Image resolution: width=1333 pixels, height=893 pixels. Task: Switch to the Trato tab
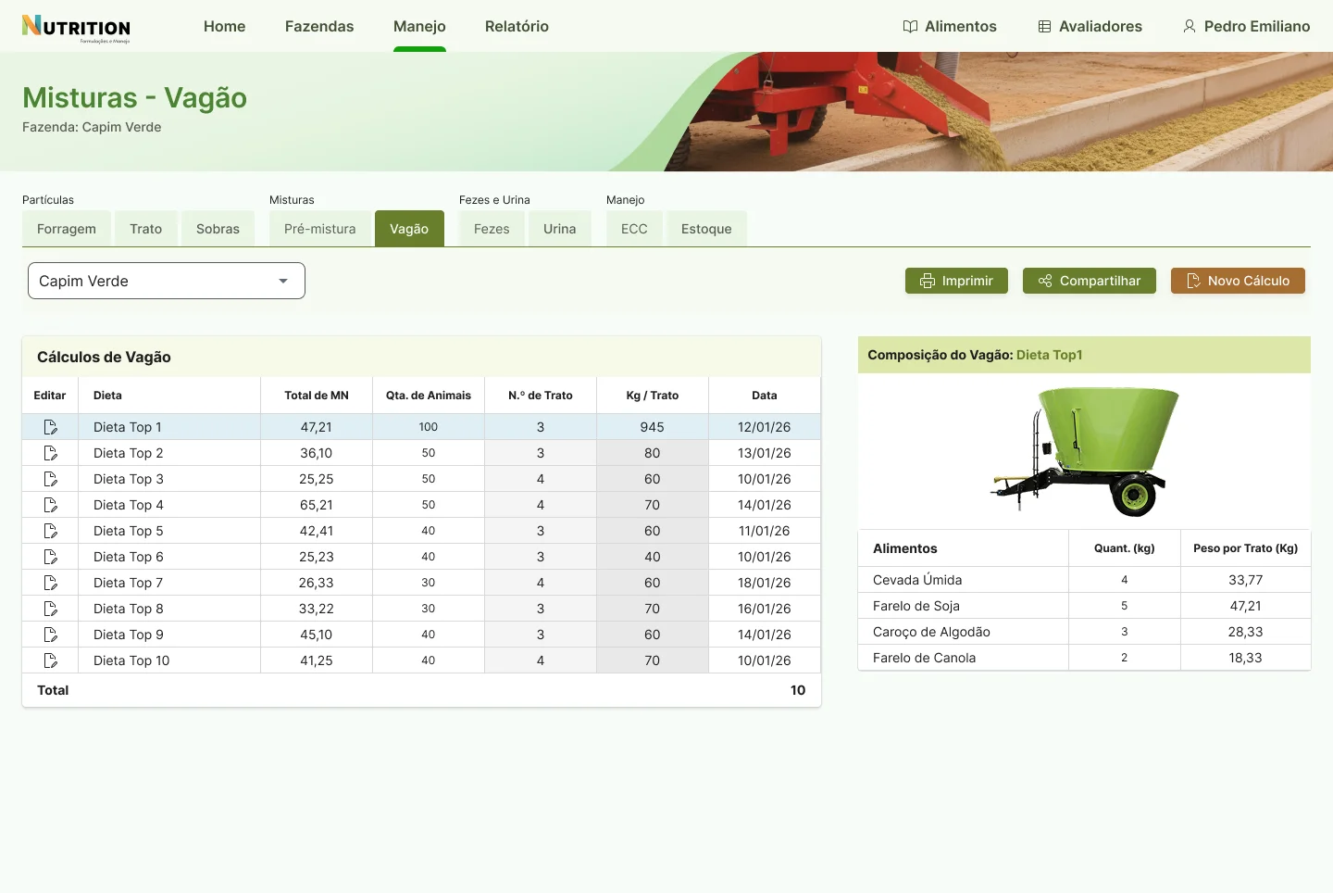coord(146,229)
